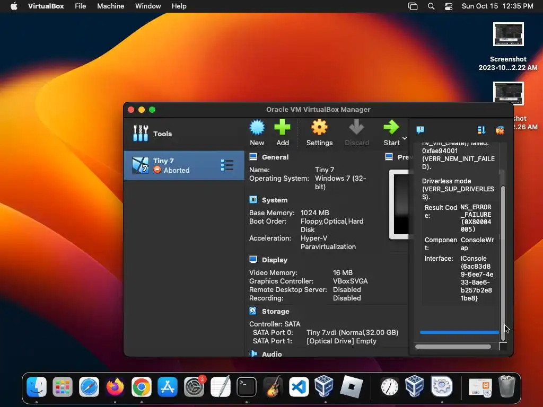
Task: Click the window mirroring icon in menu bar
Action: [413, 6]
